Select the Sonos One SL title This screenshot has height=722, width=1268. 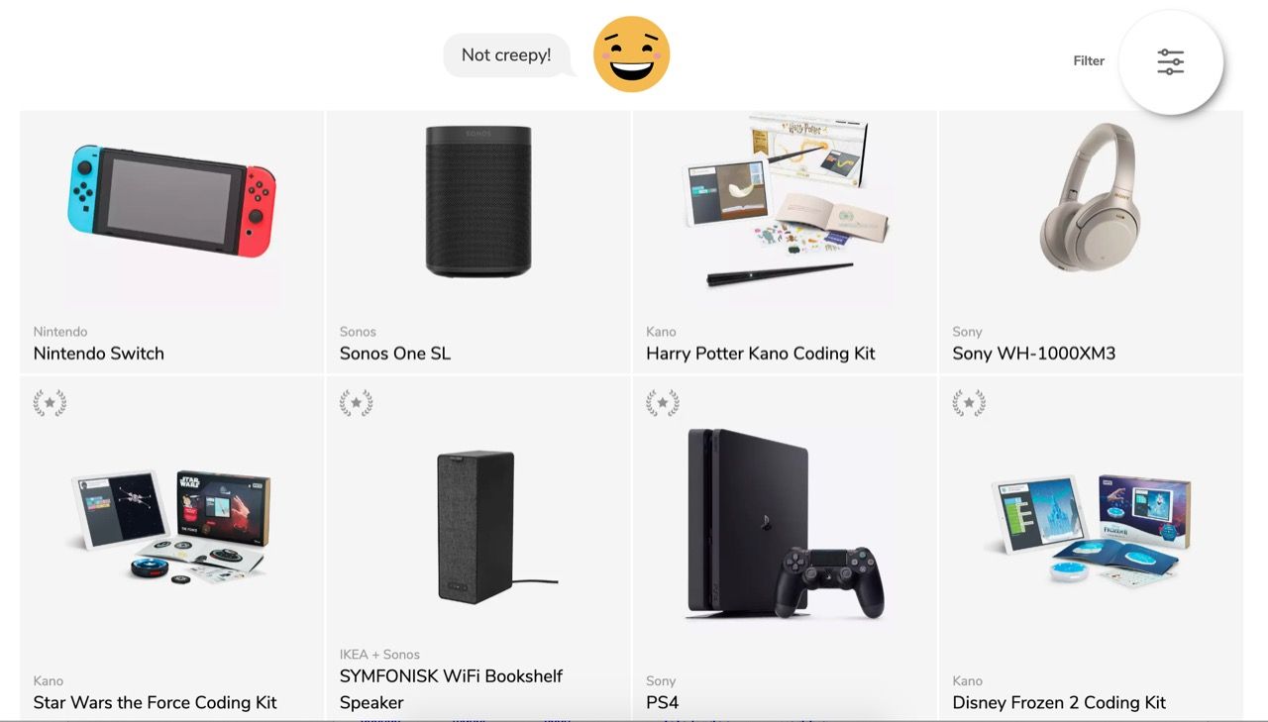(395, 354)
